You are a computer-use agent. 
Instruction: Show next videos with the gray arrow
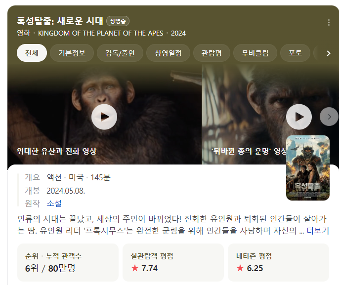pyautogui.click(x=329, y=117)
